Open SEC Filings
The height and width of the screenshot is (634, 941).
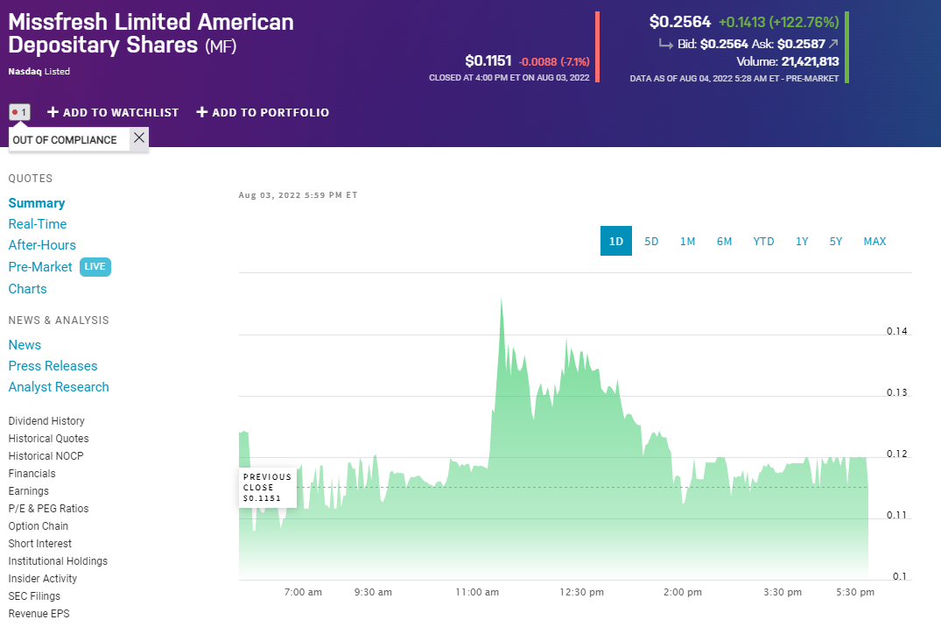(33, 595)
